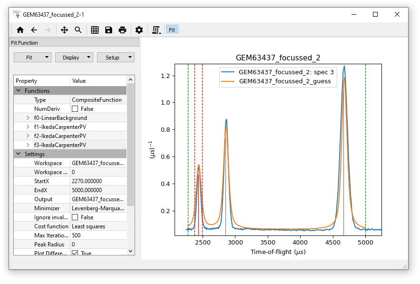The height and width of the screenshot is (284, 420).
Task: Click the Home reset view icon
Action: pyautogui.click(x=20, y=30)
